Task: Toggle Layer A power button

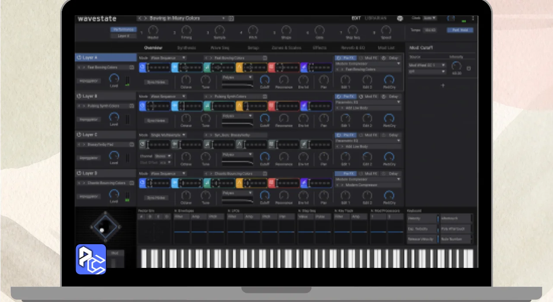Action: tap(79, 57)
